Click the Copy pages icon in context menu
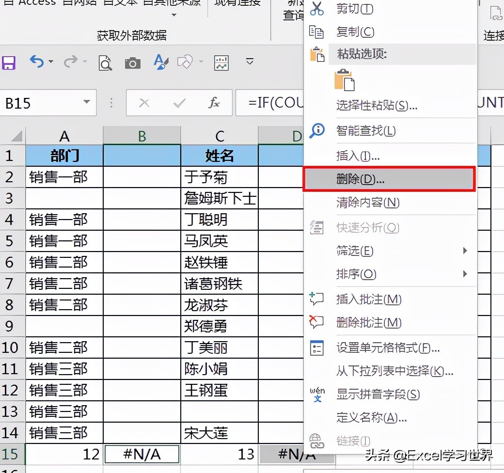This screenshot has height=473, width=504. point(316,32)
